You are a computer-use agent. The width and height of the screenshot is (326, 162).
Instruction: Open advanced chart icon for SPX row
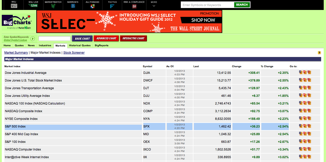pos(305,126)
